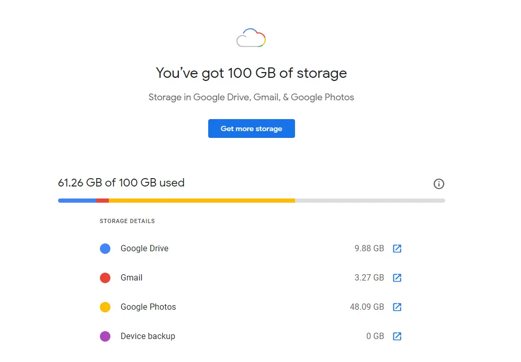This screenshot has height=362, width=521.
Task: Click the storage usage progress bar
Action: tap(251, 200)
